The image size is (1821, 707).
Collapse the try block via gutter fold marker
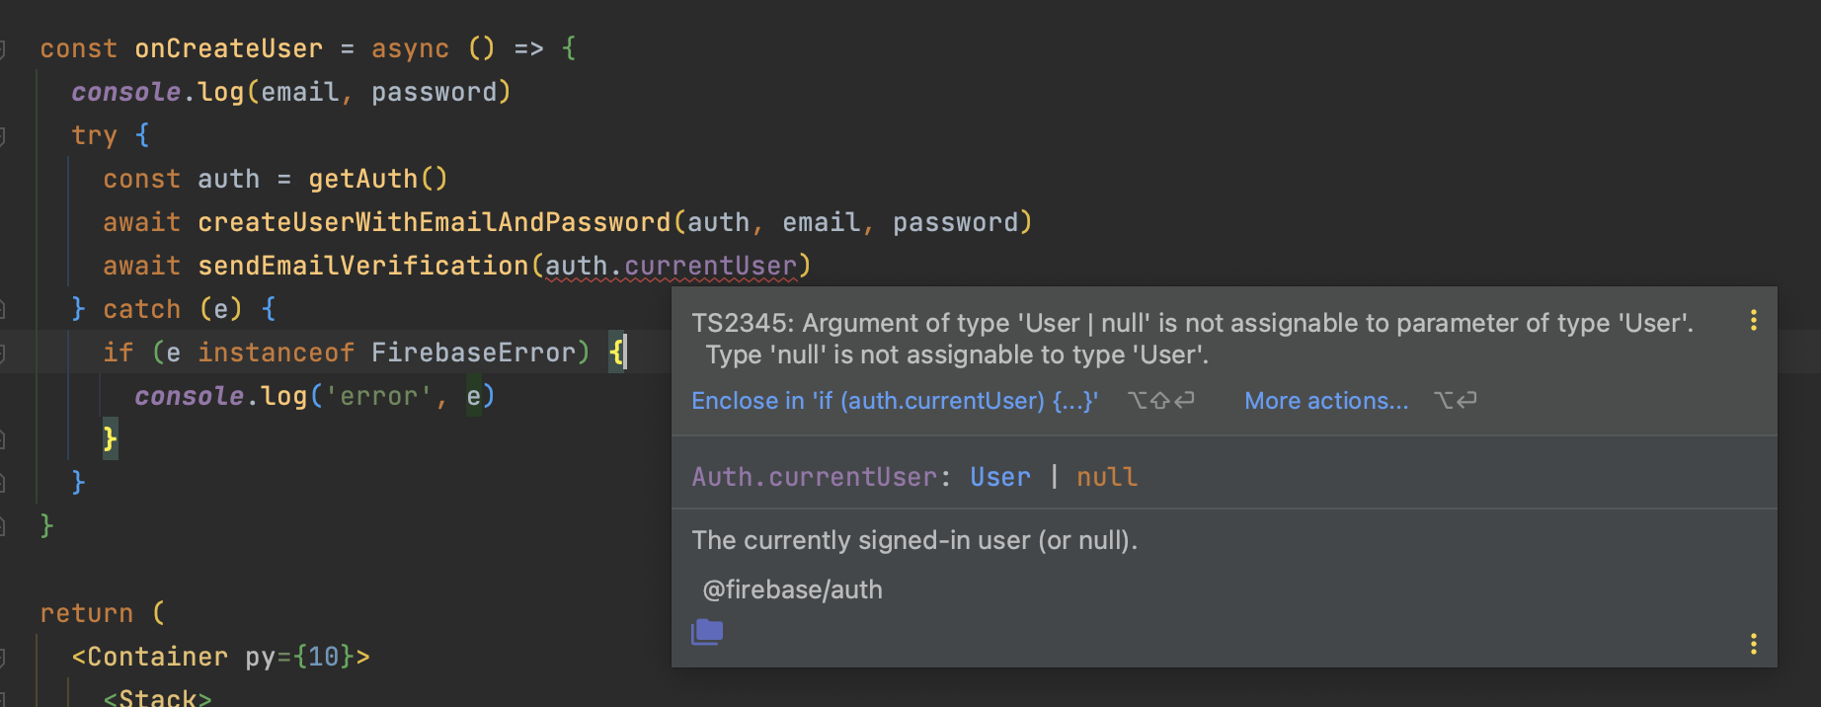[3, 135]
